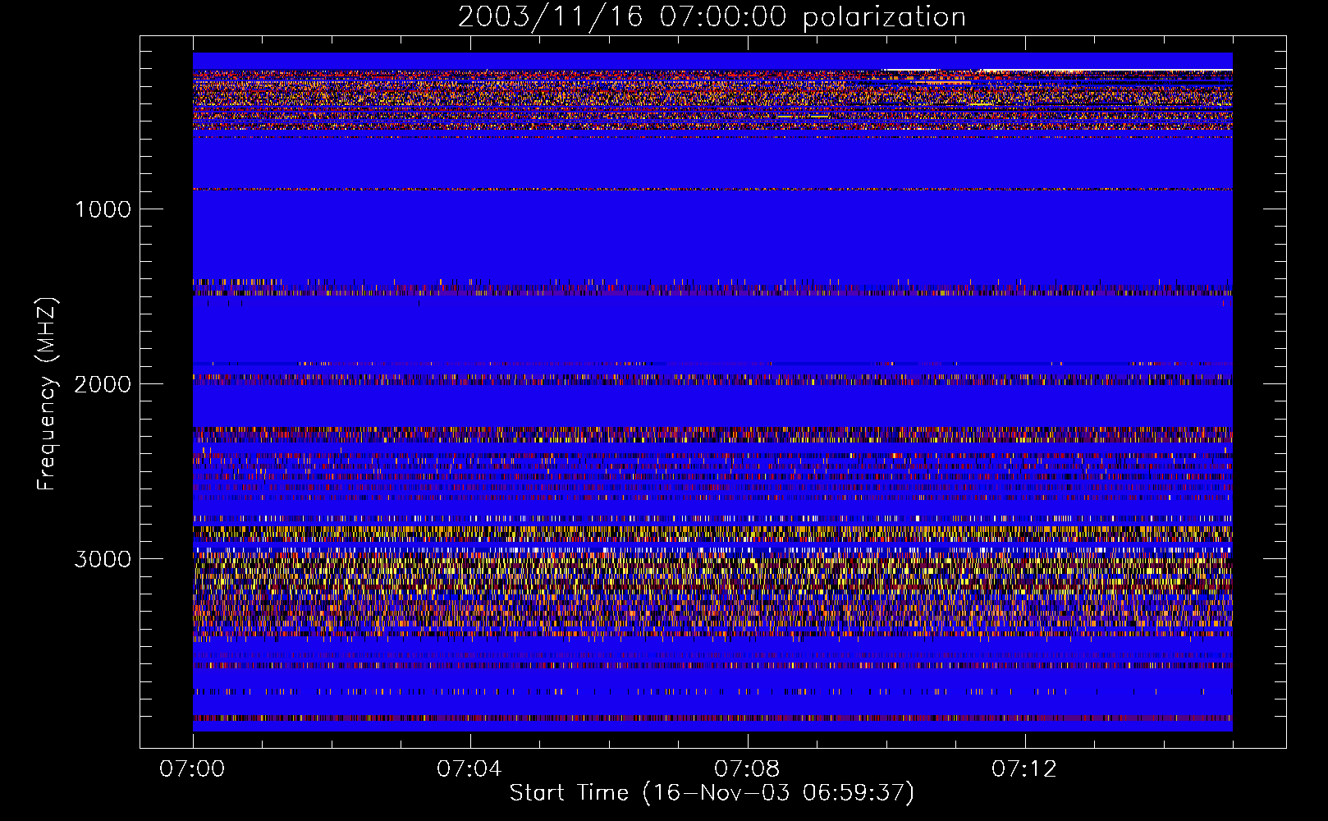Click the 07:00 time axis label

(x=193, y=769)
